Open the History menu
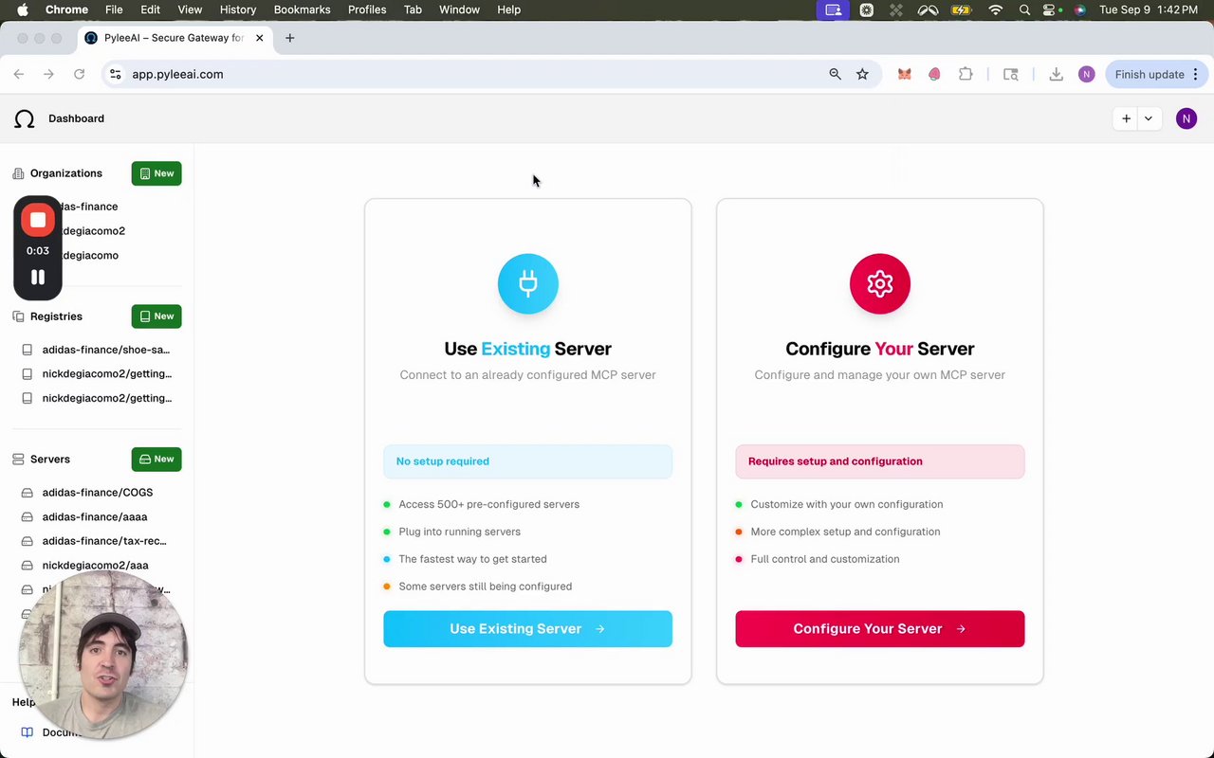The width and height of the screenshot is (1214, 758). [238, 9]
